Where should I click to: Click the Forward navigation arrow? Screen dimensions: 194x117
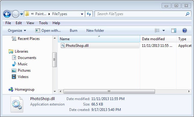(x=15, y=14)
